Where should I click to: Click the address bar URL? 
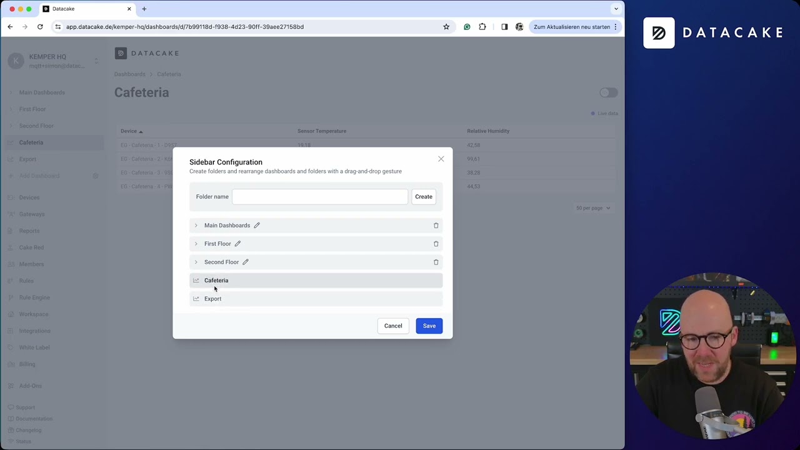pos(185,27)
